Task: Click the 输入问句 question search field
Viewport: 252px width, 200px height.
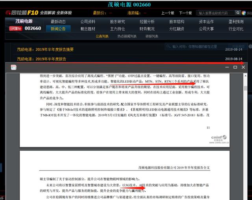Action: click(196, 47)
